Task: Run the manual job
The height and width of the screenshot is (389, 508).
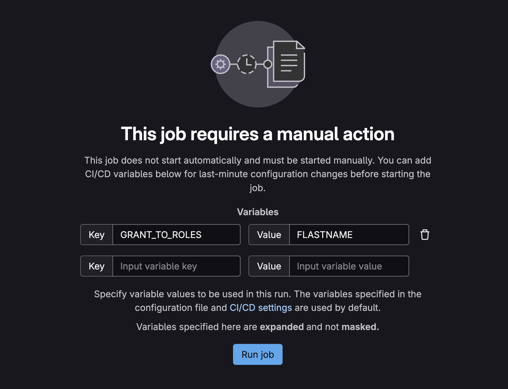Action: [x=258, y=354]
